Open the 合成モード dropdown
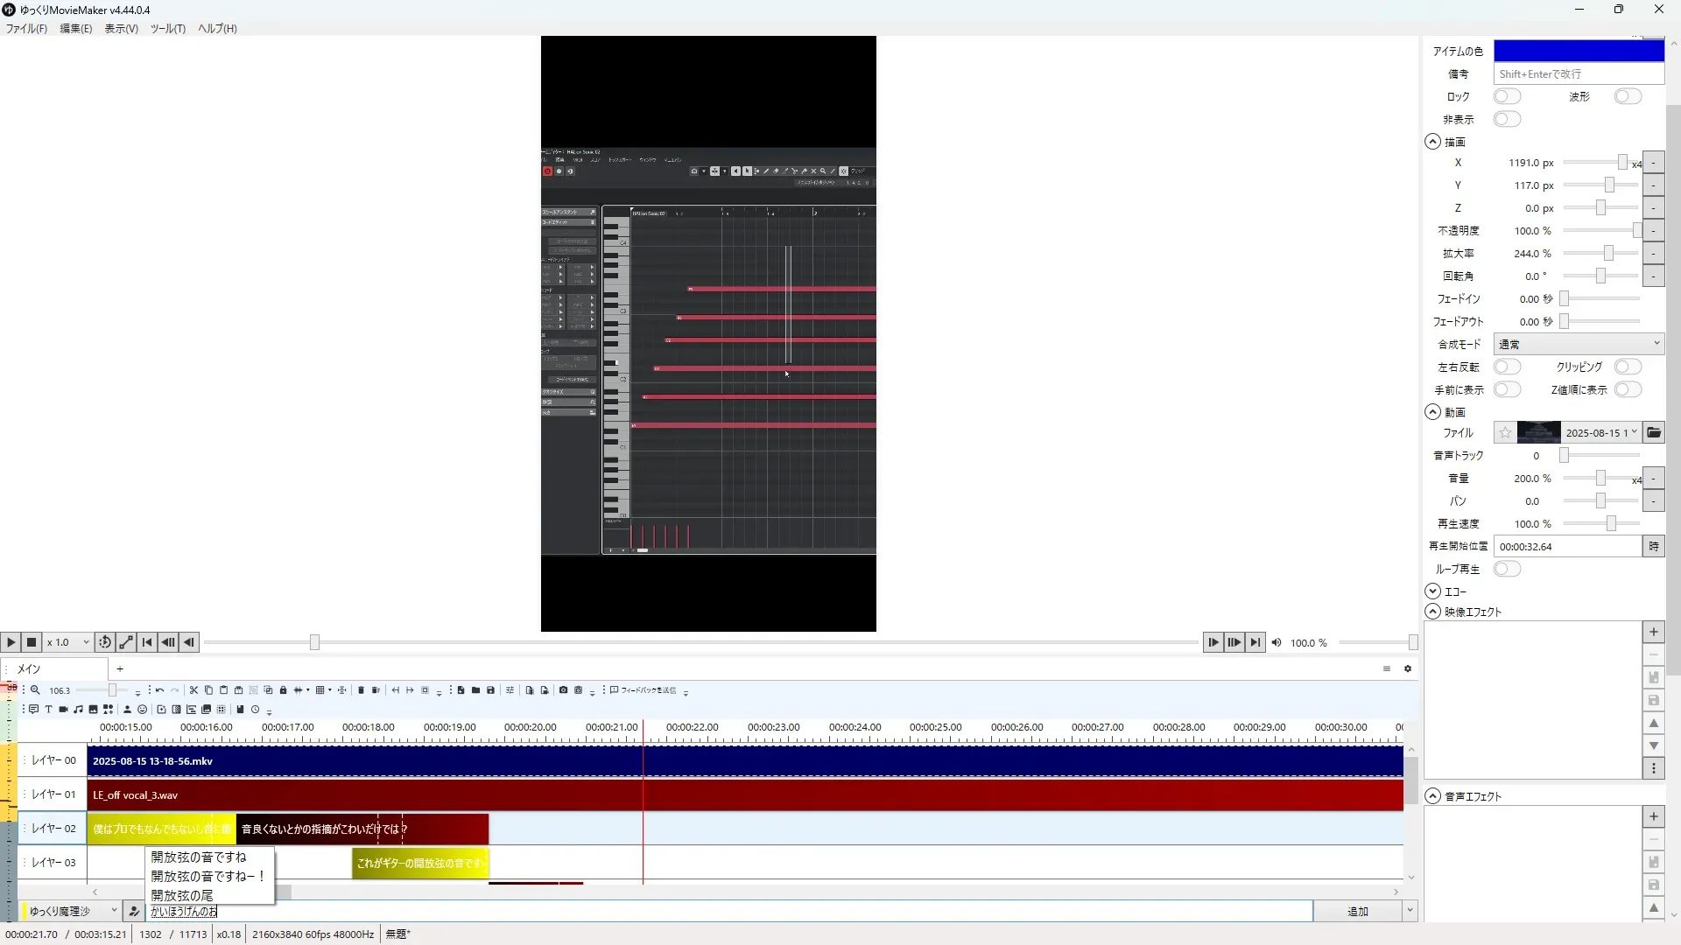This screenshot has width=1681, height=945. pyautogui.click(x=1578, y=344)
